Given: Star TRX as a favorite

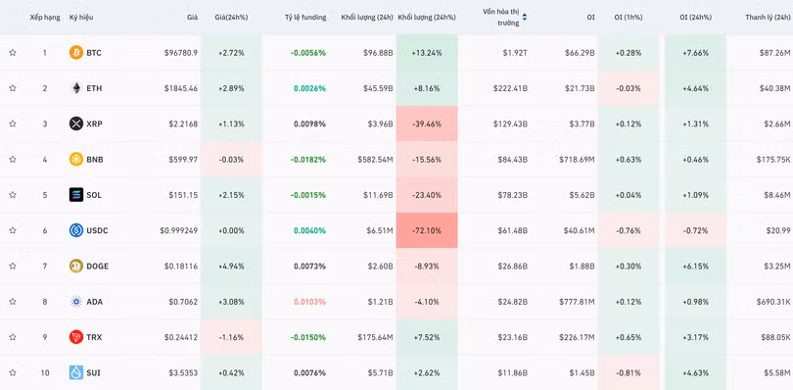Looking at the screenshot, I should [13, 337].
